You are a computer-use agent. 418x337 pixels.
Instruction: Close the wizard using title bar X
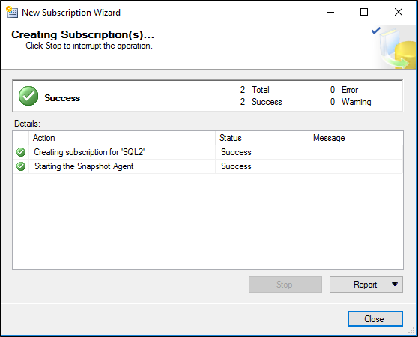tap(399, 12)
